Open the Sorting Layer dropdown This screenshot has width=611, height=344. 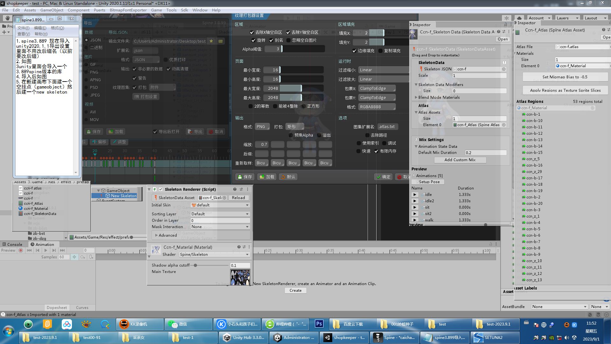(220, 214)
